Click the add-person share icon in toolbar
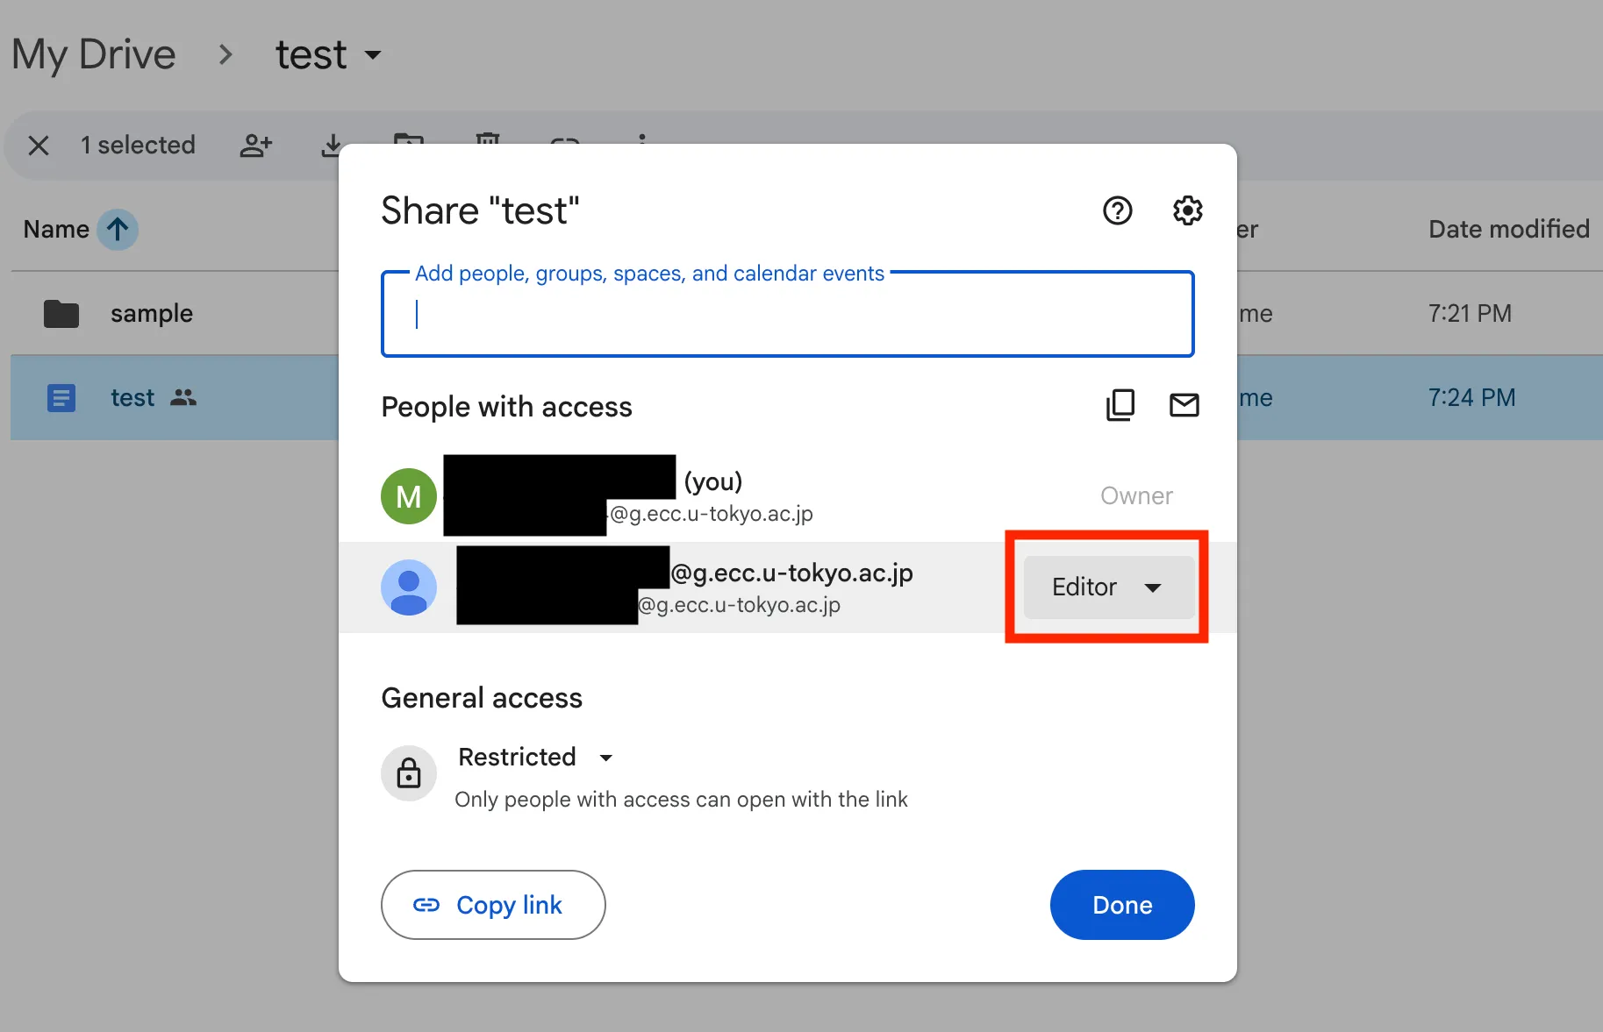Viewport: 1603px width, 1032px height. pos(256,146)
